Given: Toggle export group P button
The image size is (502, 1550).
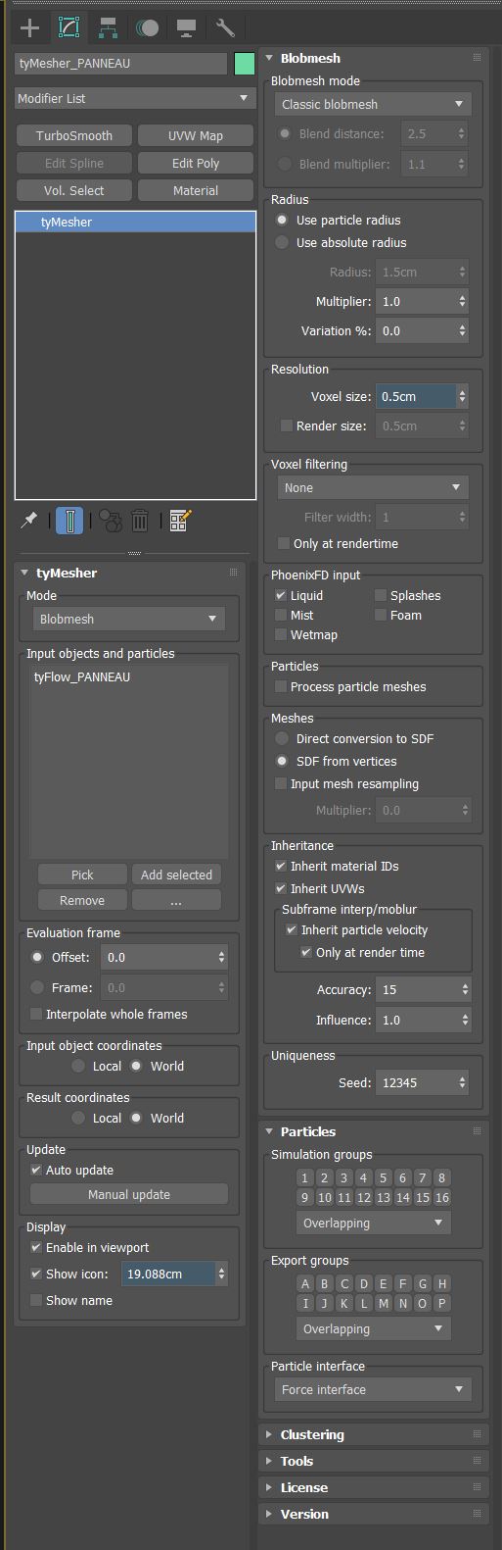Looking at the screenshot, I should tap(442, 1303).
